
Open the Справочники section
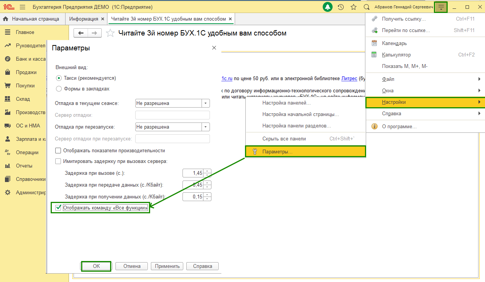(30, 179)
